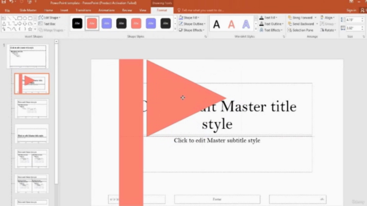
Task: Open the Rotate dropdown
Action: coord(328,30)
